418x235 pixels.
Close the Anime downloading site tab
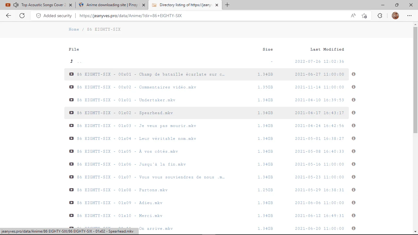144,5
